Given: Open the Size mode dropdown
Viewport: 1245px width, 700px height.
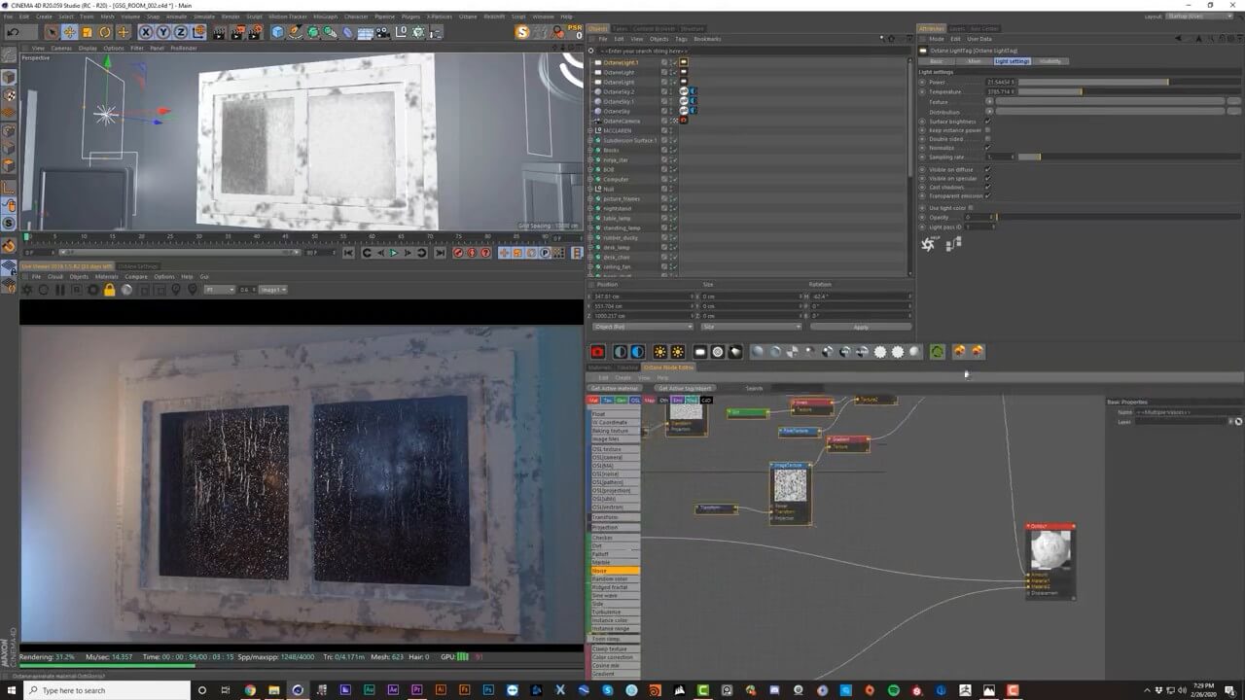Looking at the screenshot, I should click(750, 327).
